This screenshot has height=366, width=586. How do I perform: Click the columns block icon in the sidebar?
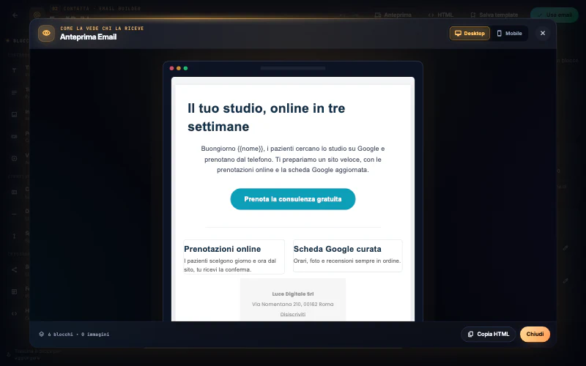point(14,192)
